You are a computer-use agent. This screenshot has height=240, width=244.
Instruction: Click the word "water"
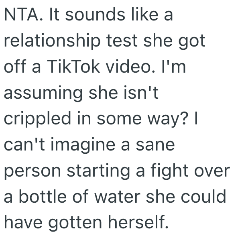(x=117, y=197)
